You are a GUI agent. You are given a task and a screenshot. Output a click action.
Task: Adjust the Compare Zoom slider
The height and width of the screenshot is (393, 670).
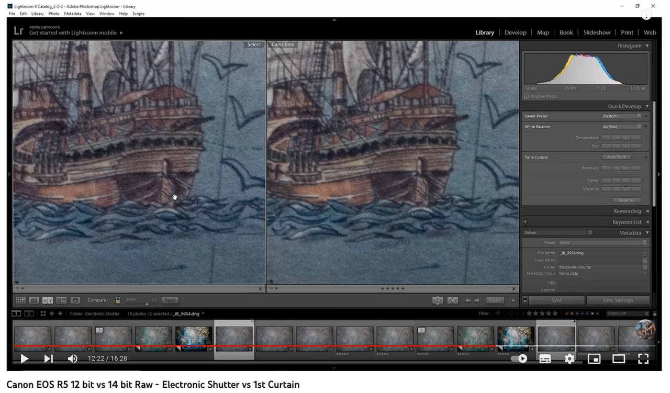147,303
